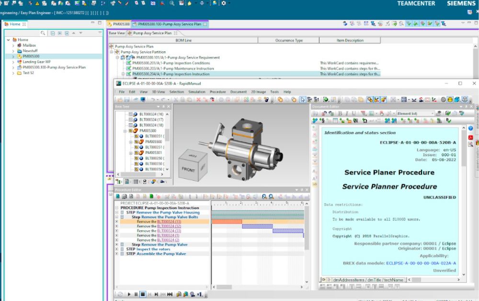Select the Underline icon in Document Editor
This screenshot has width=479, height=301.
click(354, 113)
